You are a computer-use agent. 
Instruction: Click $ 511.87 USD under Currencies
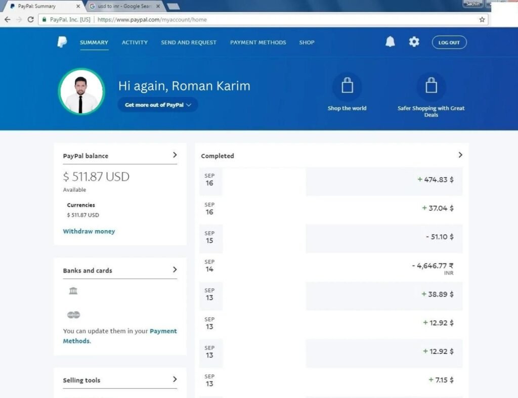pyautogui.click(x=83, y=215)
